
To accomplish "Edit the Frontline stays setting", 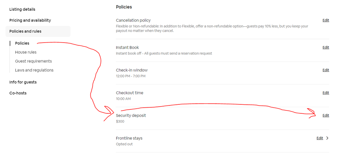I will click(x=320, y=138).
